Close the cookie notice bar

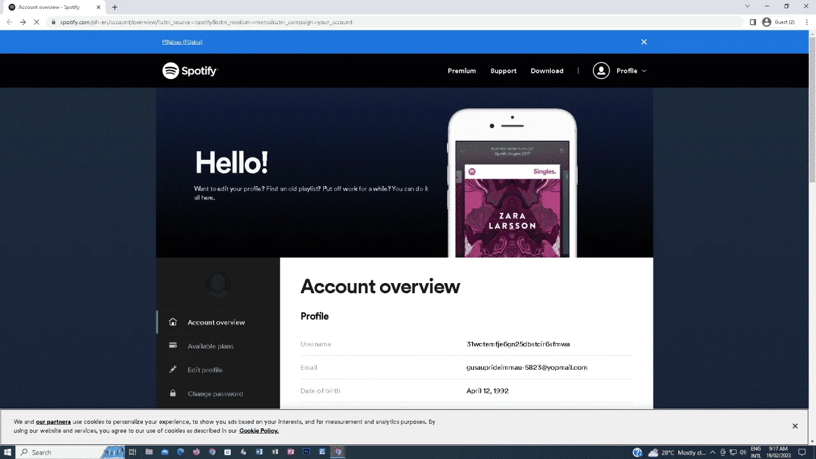pos(795,426)
